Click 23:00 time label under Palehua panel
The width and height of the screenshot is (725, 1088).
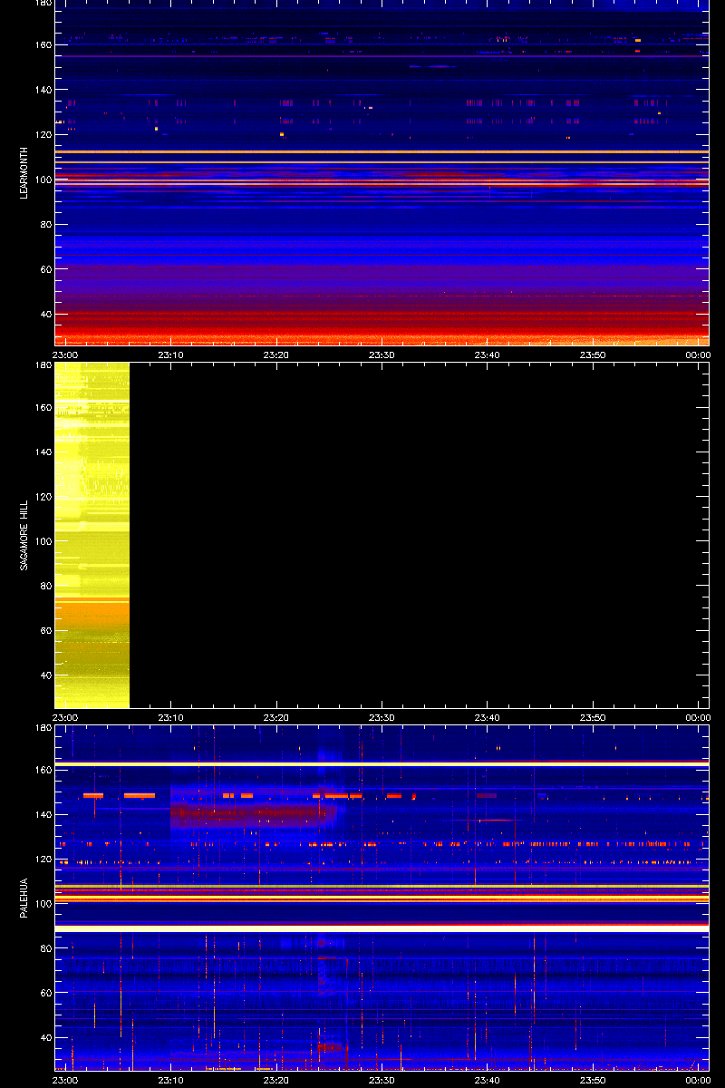point(66,1080)
